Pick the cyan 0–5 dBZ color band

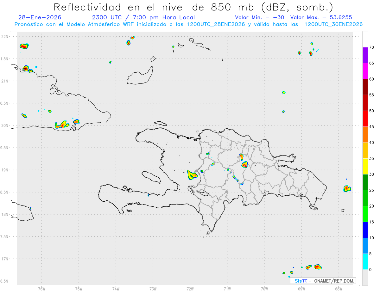tap(365, 261)
